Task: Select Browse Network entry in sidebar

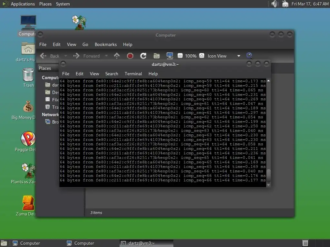Action: tap(52, 122)
